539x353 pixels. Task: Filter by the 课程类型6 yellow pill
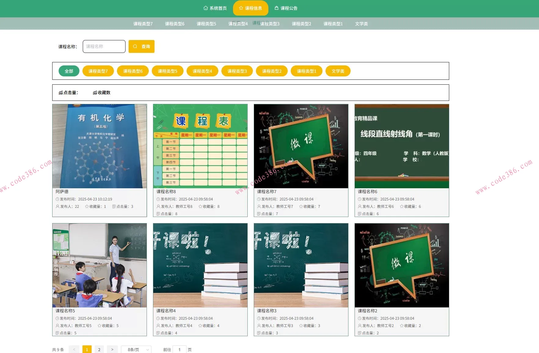pos(133,71)
